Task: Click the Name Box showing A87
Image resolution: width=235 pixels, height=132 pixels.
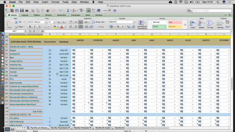Action: 14,31
